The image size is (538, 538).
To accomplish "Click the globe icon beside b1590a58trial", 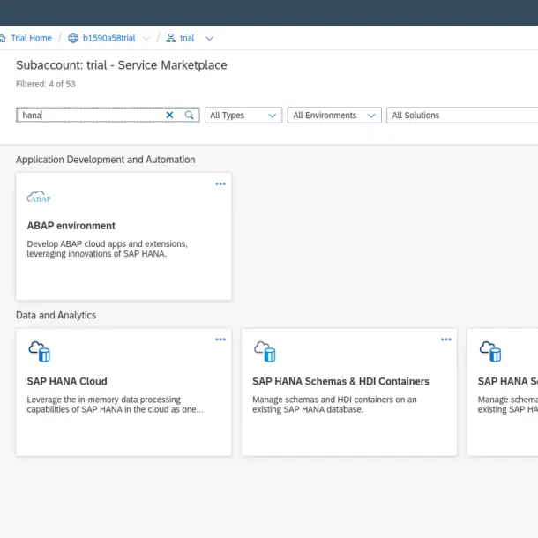I will pyautogui.click(x=73, y=38).
